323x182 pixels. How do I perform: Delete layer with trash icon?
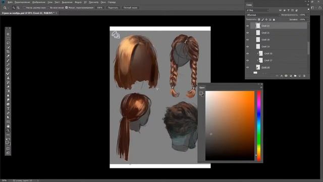pyautogui.click(x=304, y=76)
